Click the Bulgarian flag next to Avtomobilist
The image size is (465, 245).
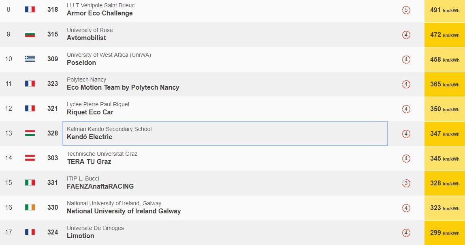(30, 34)
